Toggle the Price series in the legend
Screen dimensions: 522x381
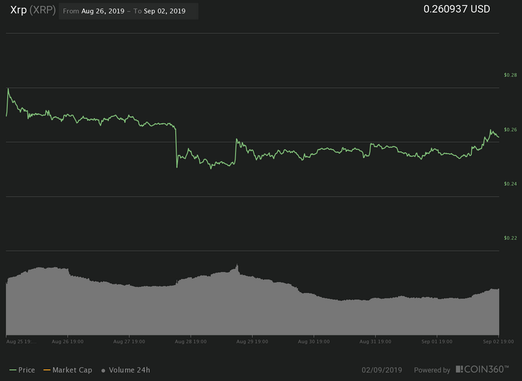click(x=23, y=370)
